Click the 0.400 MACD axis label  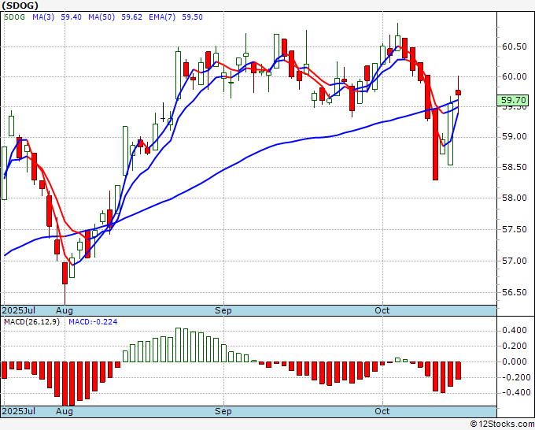[x=515, y=330]
